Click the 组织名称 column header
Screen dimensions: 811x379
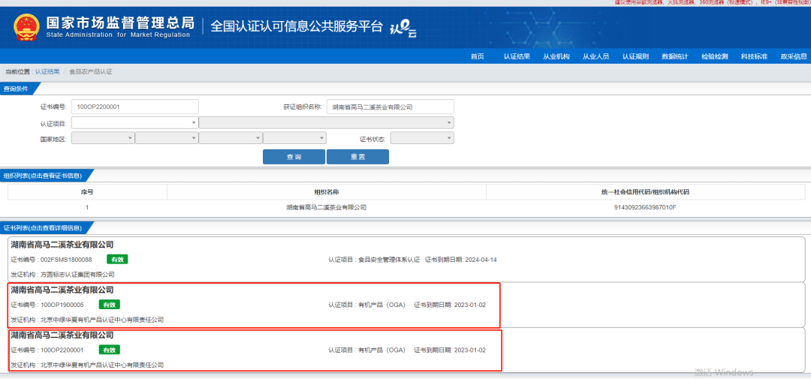327,192
